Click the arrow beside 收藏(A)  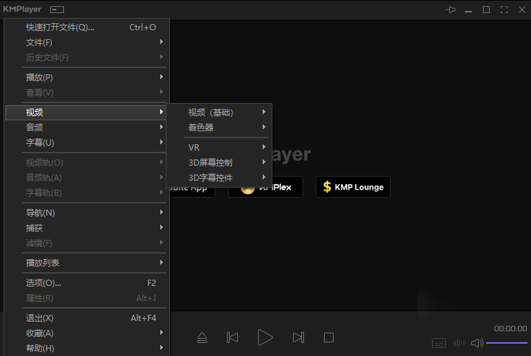(162, 333)
